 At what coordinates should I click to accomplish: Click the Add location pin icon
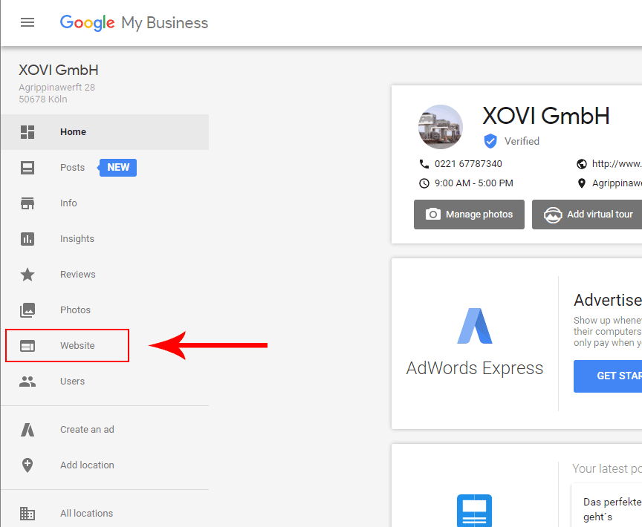27,465
